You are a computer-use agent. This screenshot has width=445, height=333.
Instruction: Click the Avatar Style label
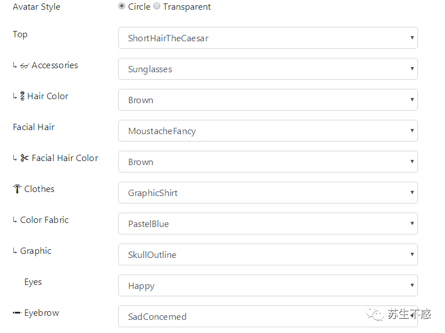pos(36,7)
